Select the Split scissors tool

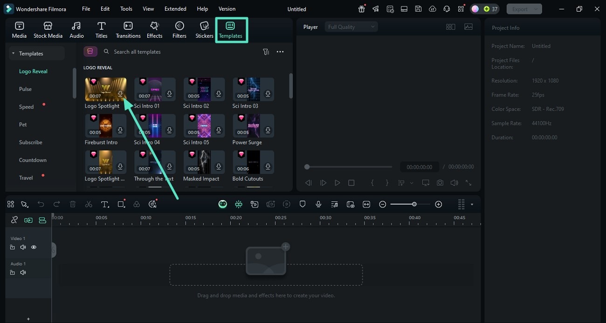pos(89,204)
